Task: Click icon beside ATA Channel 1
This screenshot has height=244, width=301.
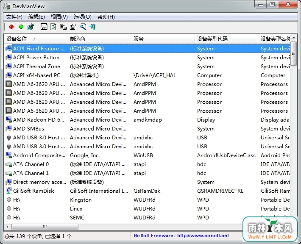Action: pyautogui.click(x=9, y=173)
